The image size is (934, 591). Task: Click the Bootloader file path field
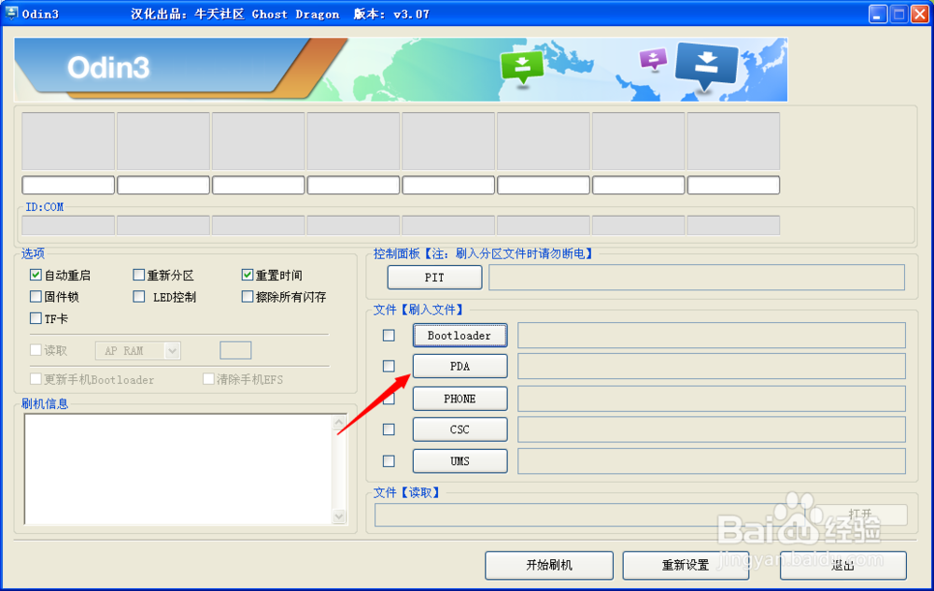(711, 336)
